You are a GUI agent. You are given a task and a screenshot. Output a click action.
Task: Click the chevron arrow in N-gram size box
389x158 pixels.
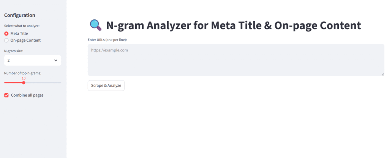click(56, 60)
